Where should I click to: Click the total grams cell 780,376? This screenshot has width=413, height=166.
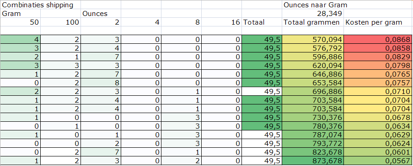(313, 126)
